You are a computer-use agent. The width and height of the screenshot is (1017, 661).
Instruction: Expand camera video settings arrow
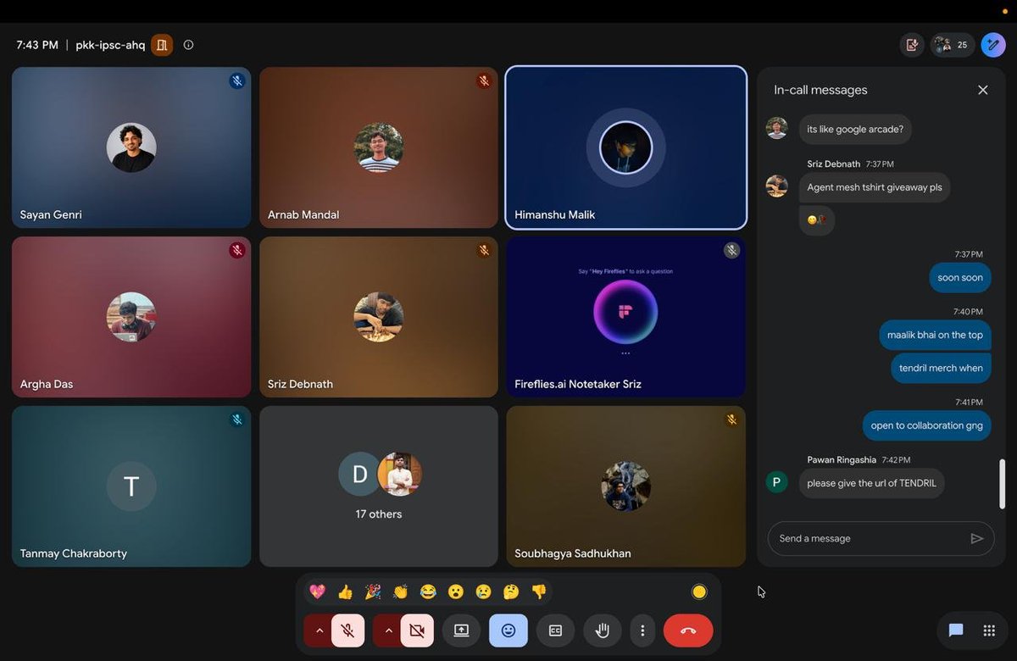tap(388, 630)
